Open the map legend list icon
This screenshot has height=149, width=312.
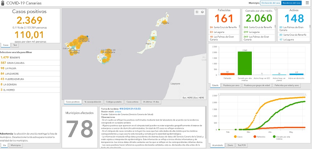pyautogui.click(x=197, y=12)
